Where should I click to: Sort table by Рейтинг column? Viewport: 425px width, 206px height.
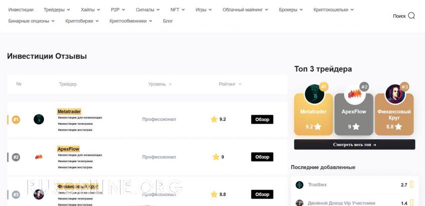coord(230,84)
